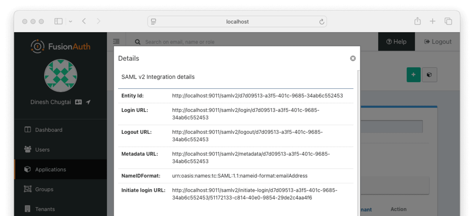This screenshot has width=474, height=216.
Task: Click the Logout button
Action: coord(438,42)
